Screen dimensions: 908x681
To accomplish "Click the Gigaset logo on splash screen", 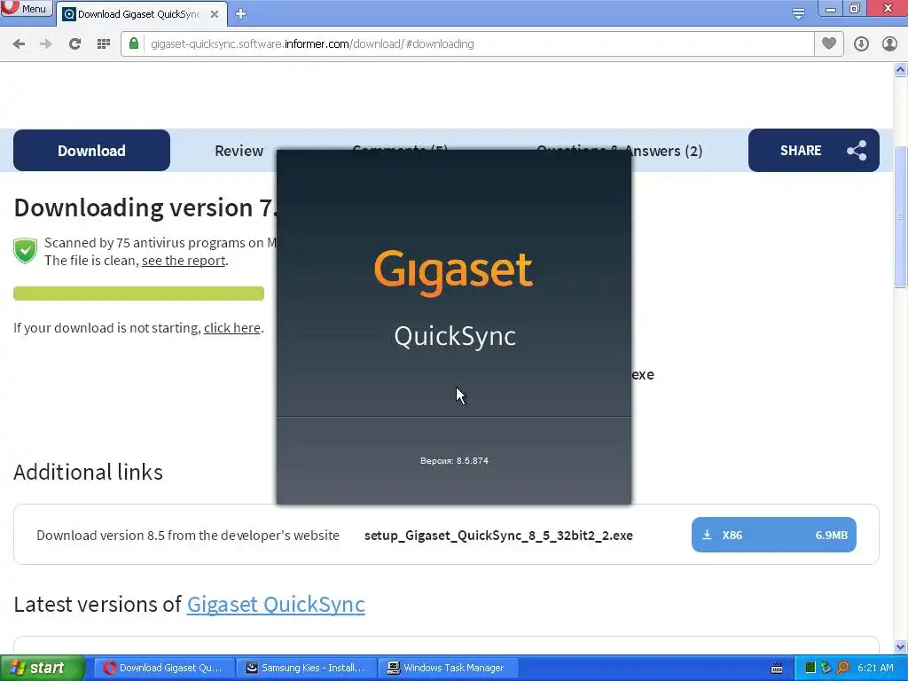I will coord(453,272).
